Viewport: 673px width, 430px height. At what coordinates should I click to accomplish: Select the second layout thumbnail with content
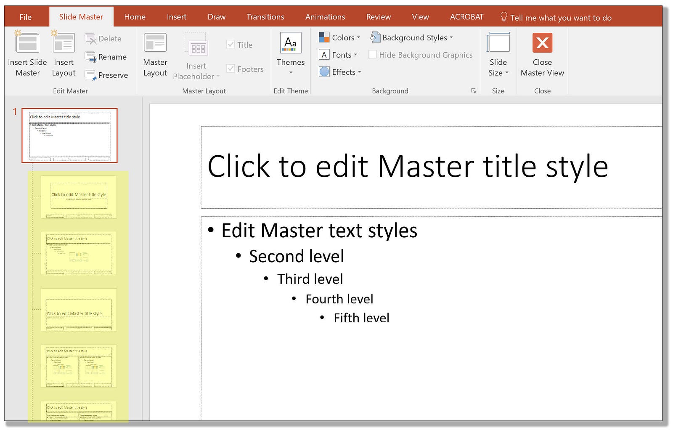coord(79,253)
